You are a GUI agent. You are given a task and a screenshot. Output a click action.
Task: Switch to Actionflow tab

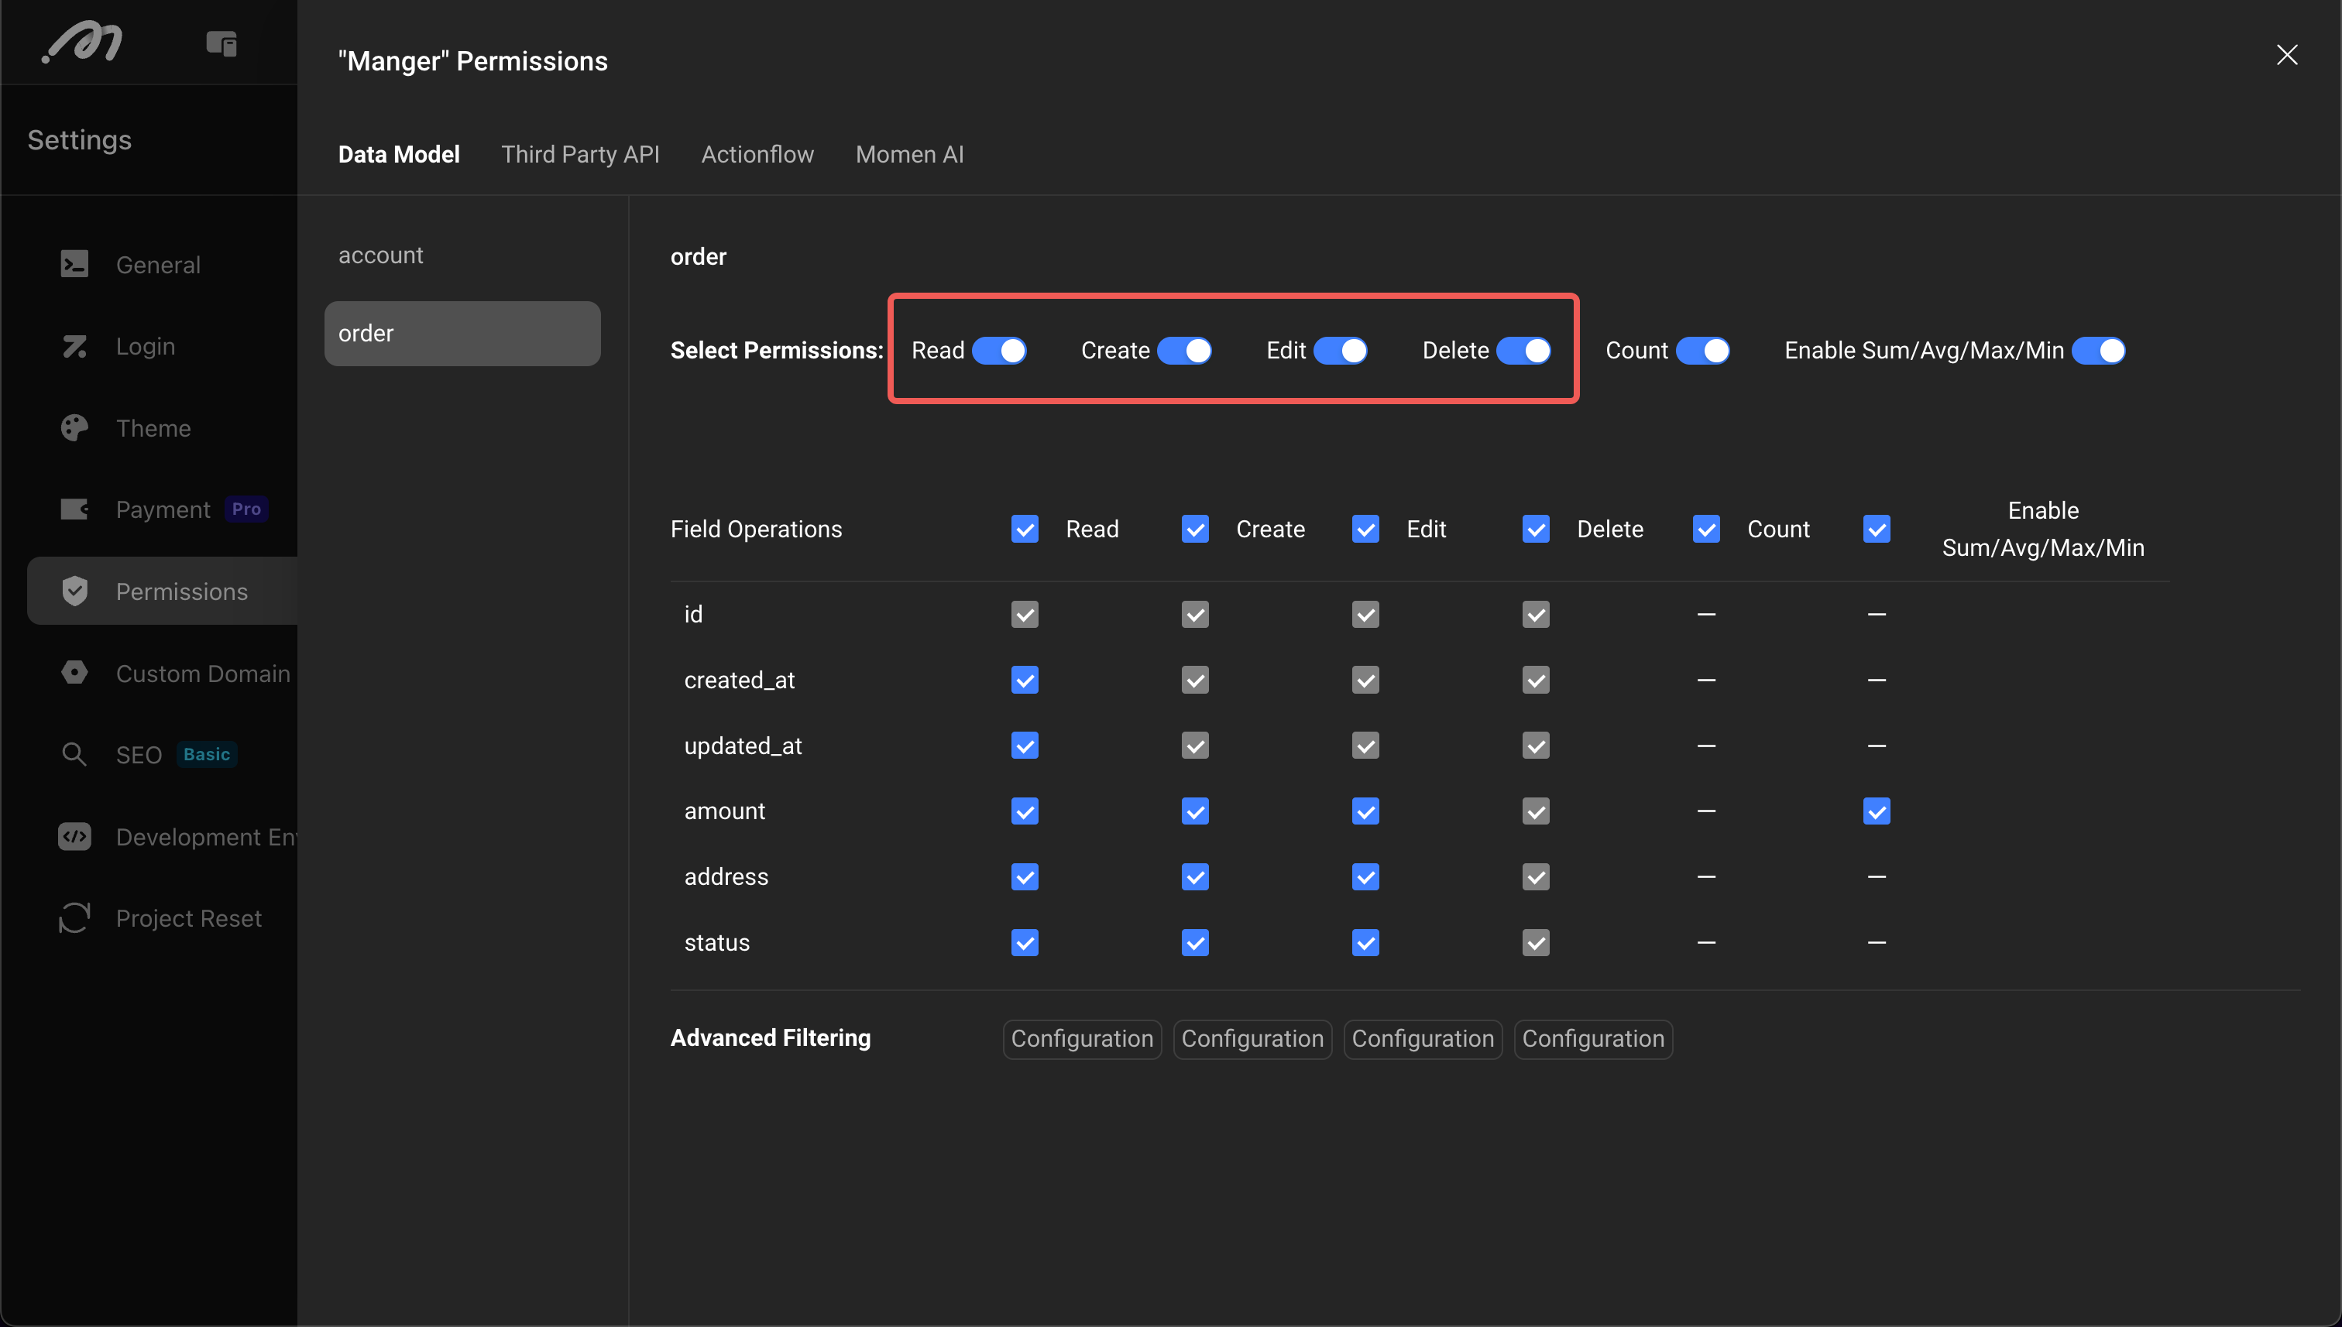click(x=757, y=154)
